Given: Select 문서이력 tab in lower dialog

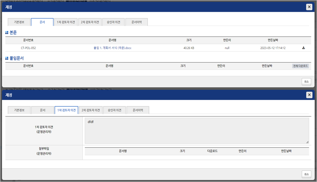Looking at the screenshot, I should 138,110.
